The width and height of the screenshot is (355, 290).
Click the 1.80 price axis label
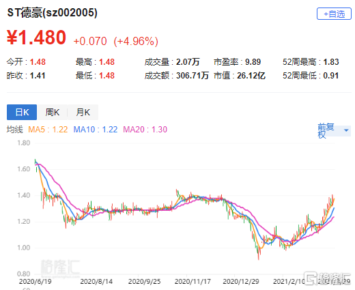point(24,143)
